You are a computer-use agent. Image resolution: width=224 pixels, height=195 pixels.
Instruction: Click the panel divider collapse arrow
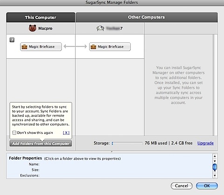[112, 152]
